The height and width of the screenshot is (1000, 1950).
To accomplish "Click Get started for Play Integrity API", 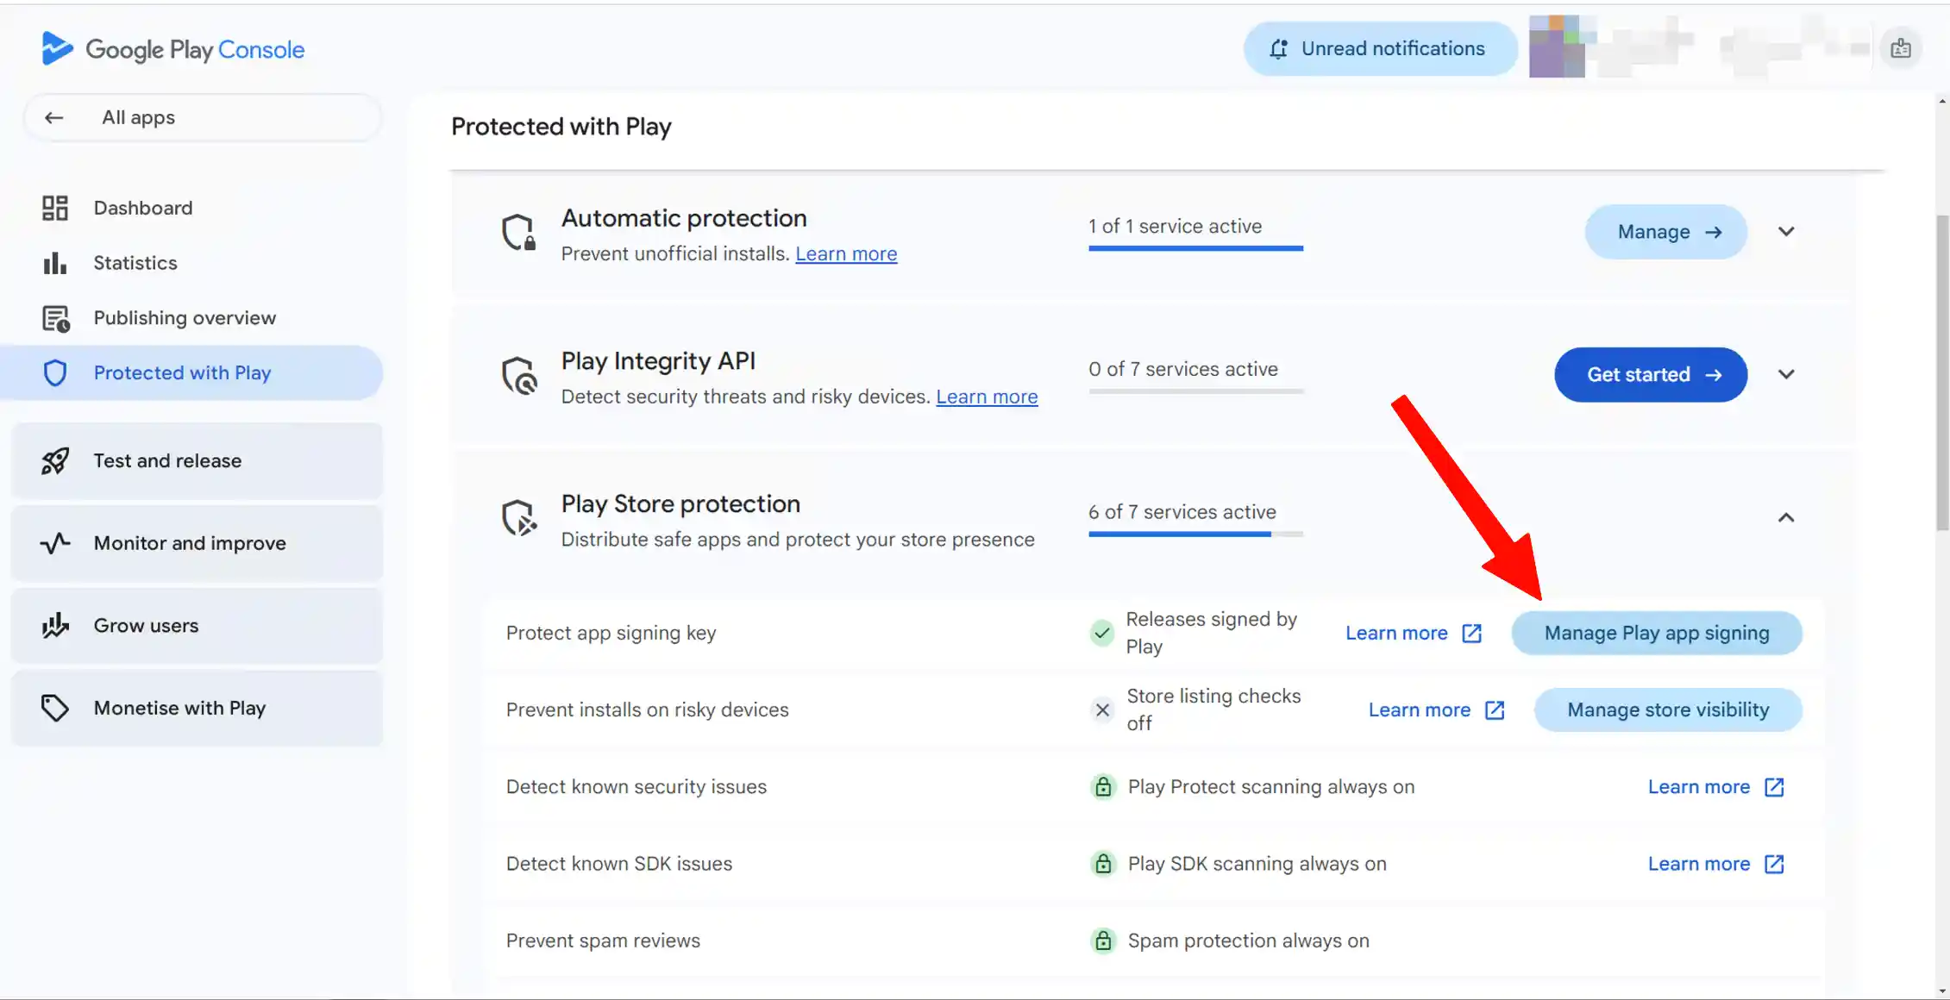I will coord(1651,375).
